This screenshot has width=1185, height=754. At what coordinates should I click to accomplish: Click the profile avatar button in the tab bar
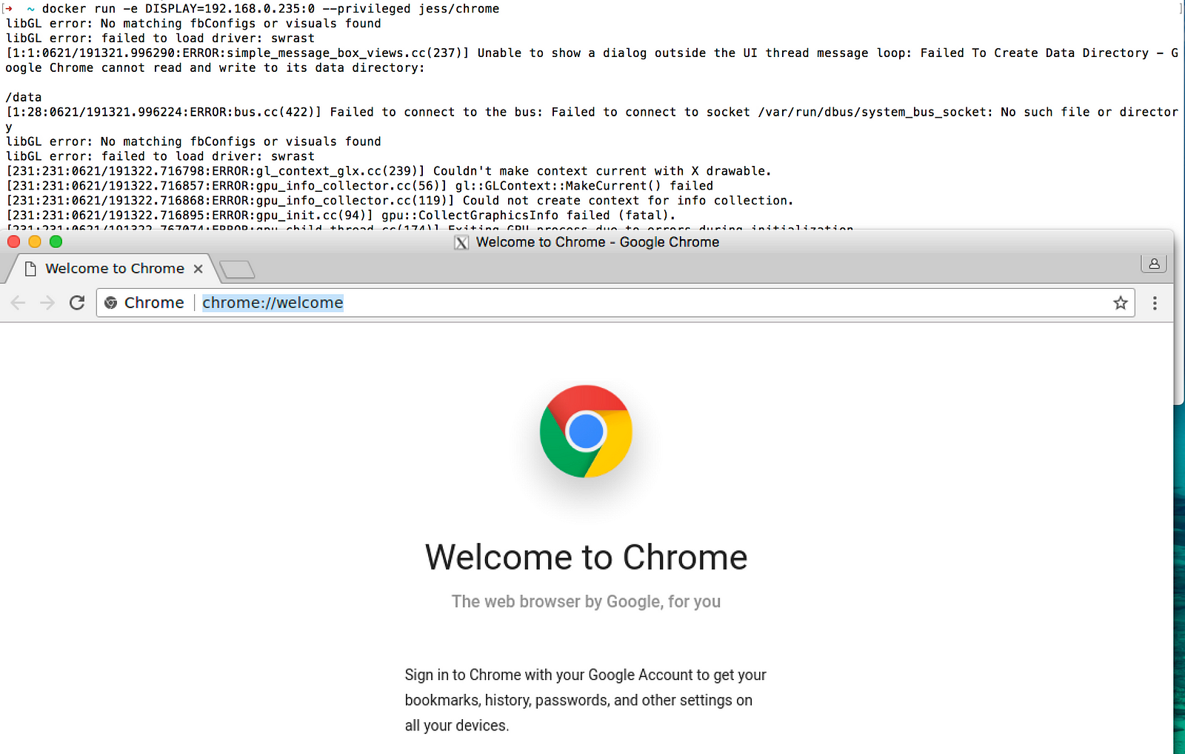point(1154,263)
